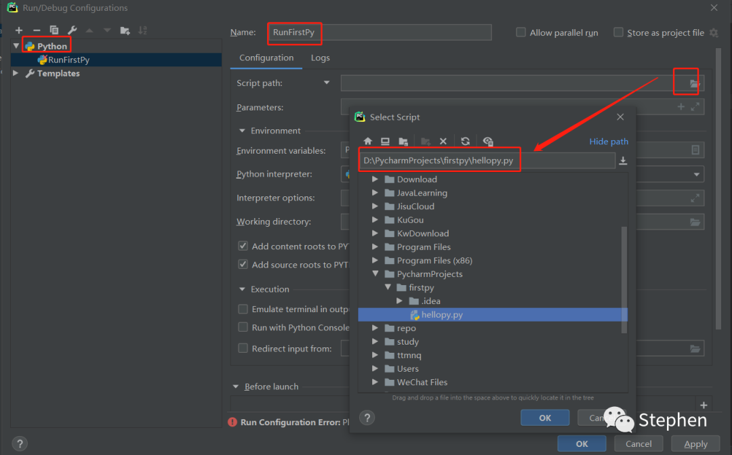The height and width of the screenshot is (455, 732).
Task: Collapse the Environment section
Action: pyautogui.click(x=242, y=131)
